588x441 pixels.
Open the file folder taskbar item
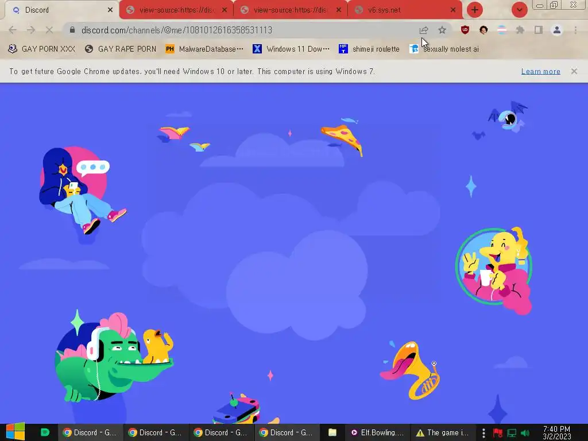(332, 432)
